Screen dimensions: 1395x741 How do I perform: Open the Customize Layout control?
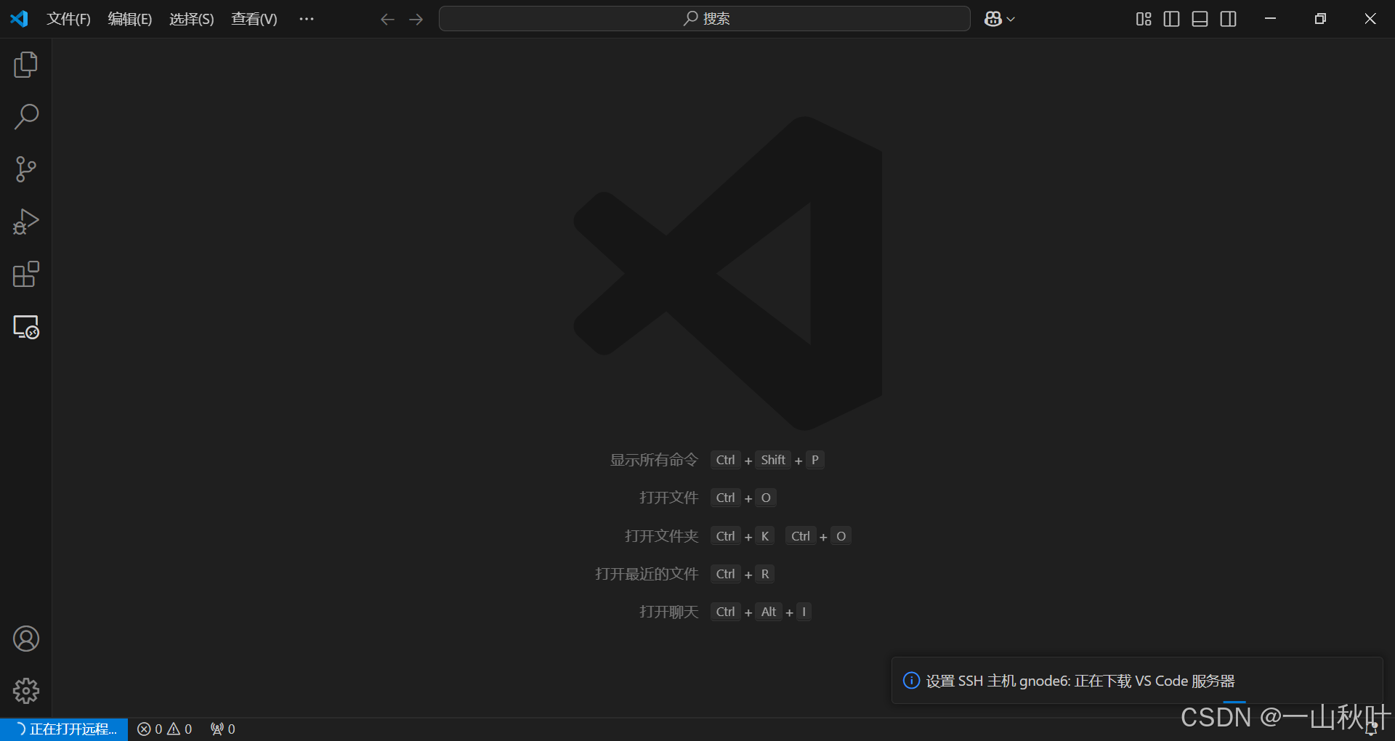click(1144, 19)
